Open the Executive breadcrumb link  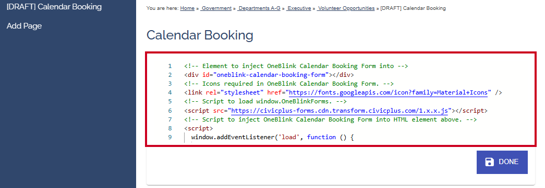click(x=298, y=8)
